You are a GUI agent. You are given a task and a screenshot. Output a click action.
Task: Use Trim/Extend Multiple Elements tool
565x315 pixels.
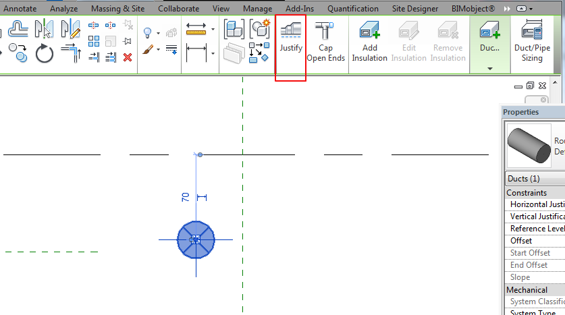[111, 57]
